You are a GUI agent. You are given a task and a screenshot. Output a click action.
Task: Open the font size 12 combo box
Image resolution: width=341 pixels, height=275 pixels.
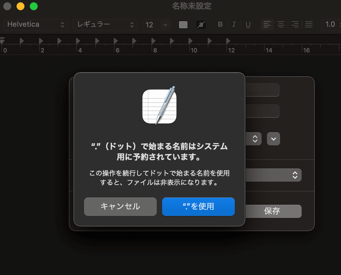click(x=156, y=25)
